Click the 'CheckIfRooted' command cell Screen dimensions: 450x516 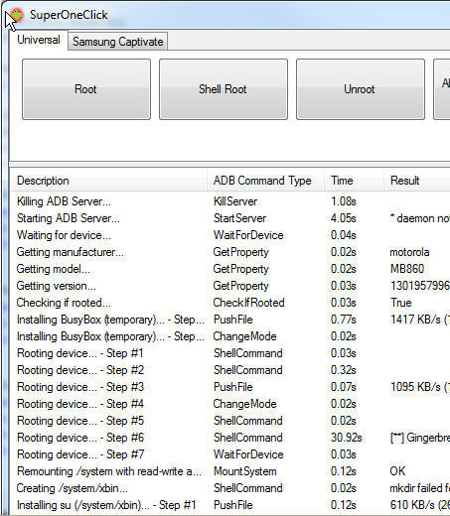248,303
